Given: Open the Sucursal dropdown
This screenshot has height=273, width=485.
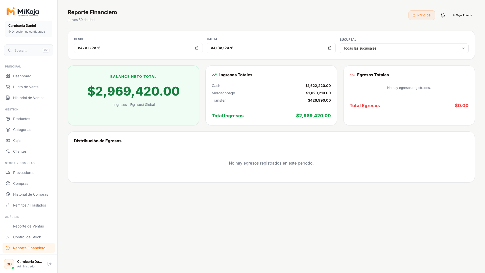Looking at the screenshot, I should click(404, 48).
